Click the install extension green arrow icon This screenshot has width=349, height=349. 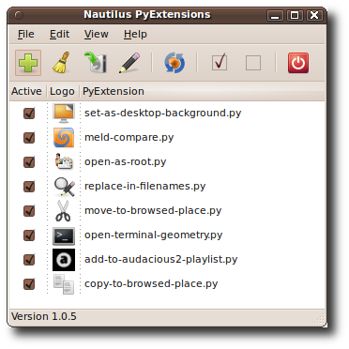[96, 63]
